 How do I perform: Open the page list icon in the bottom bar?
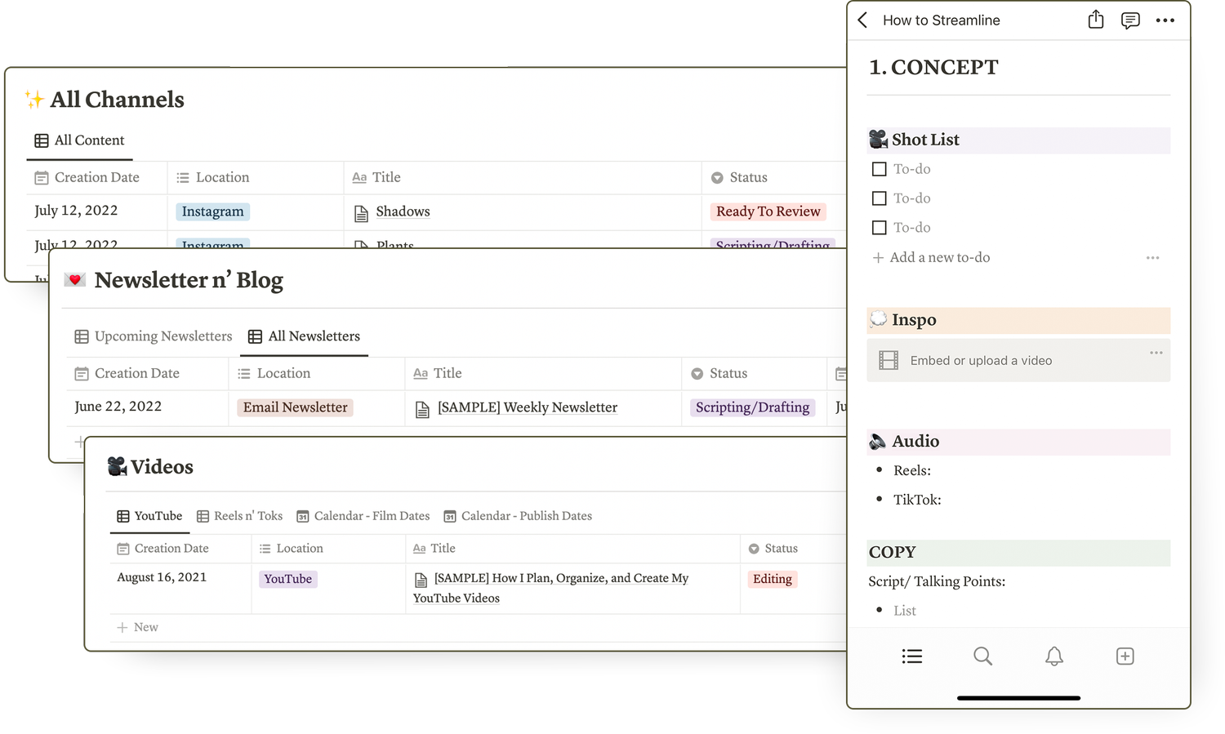pyautogui.click(x=912, y=656)
